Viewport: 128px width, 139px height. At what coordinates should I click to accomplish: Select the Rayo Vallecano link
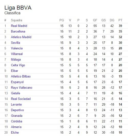(22, 88)
